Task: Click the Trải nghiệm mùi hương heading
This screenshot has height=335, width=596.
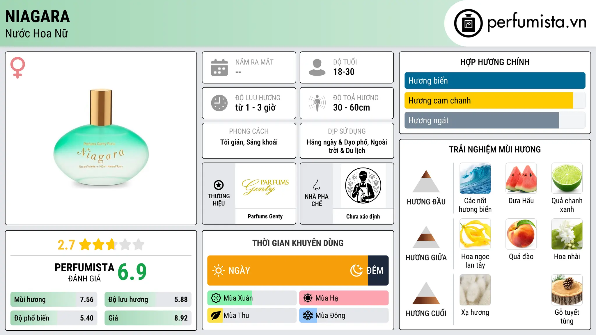Action: 495,149
